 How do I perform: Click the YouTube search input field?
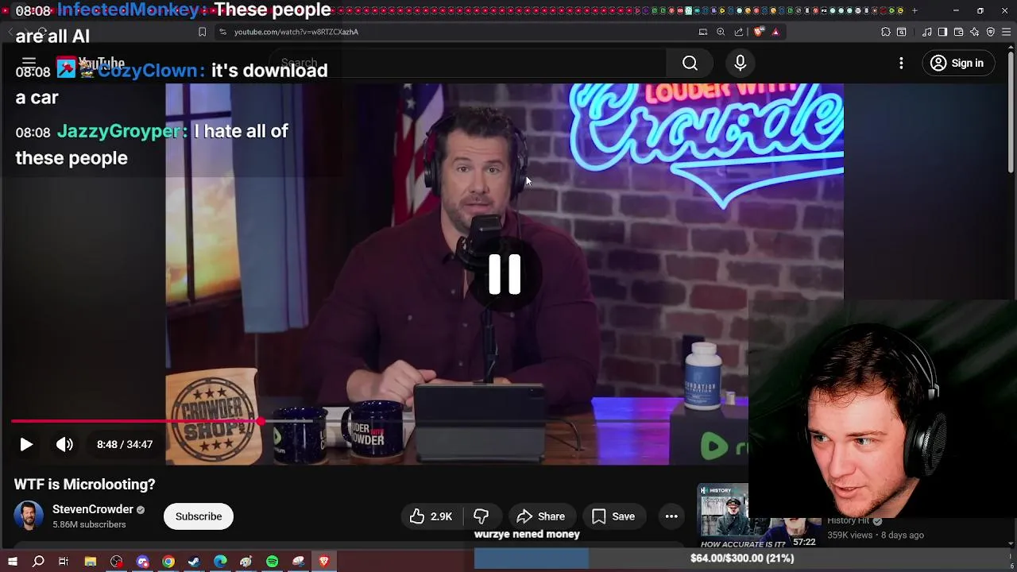[x=469, y=63]
